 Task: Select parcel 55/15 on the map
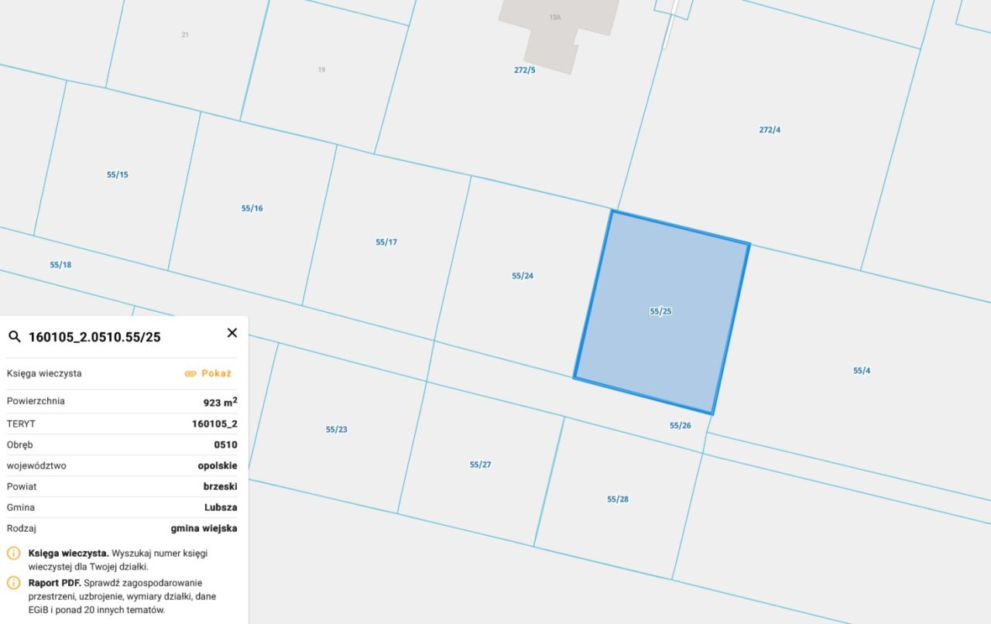[118, 175]
